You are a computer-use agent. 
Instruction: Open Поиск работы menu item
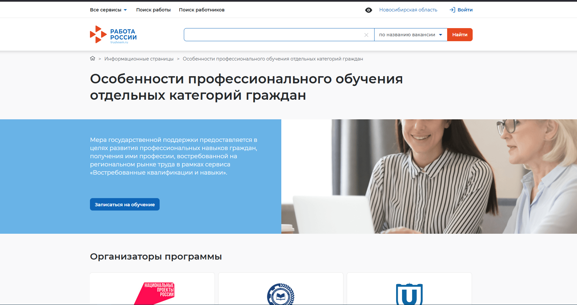coord(153,10)
